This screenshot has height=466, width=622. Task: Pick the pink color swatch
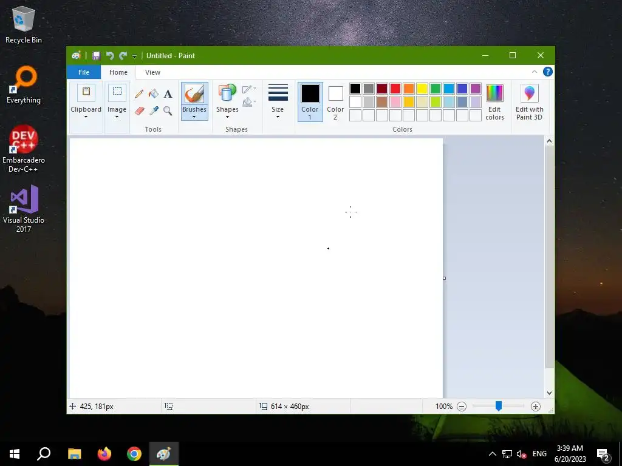click(395, 102)
